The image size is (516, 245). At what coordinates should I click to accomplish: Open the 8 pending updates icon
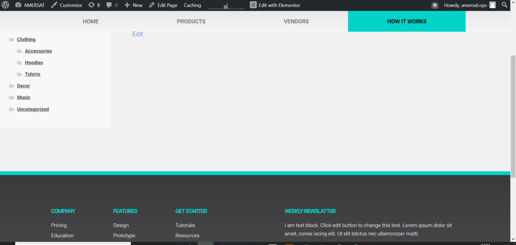click(91, 5)
